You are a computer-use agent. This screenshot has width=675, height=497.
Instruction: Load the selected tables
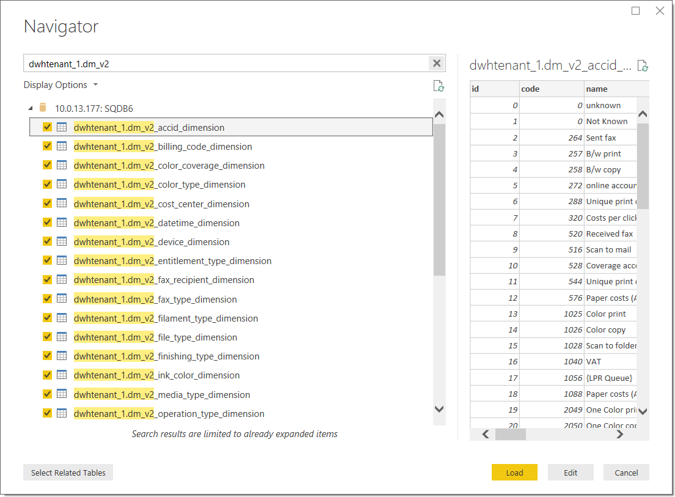point(514,472)
